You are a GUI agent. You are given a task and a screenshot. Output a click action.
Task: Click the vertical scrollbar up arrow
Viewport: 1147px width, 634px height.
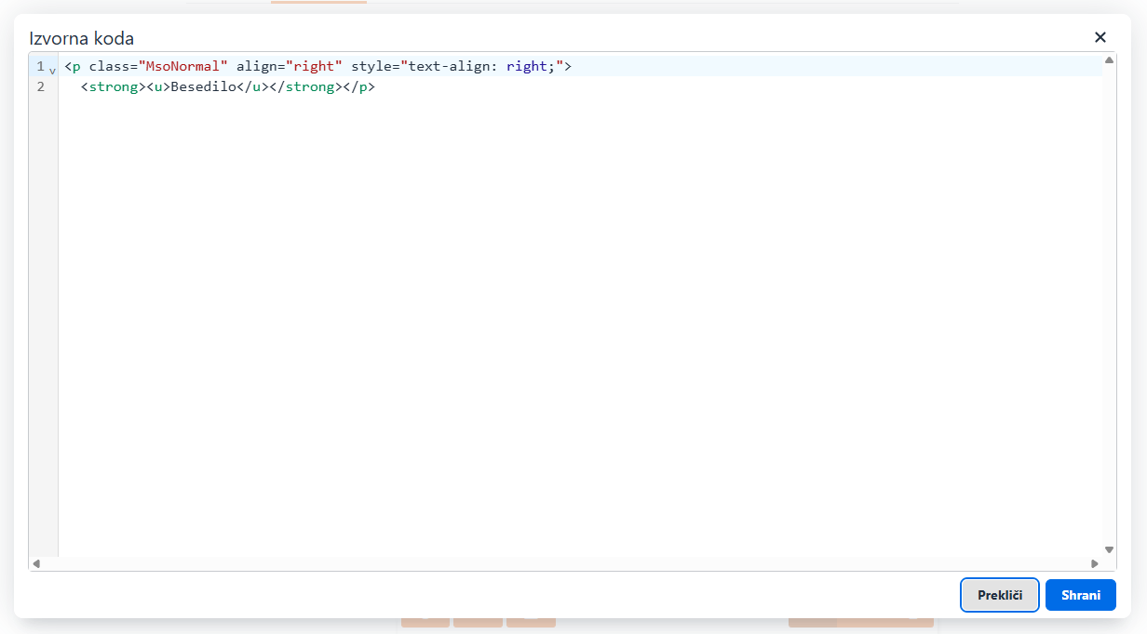(1109, 60)
